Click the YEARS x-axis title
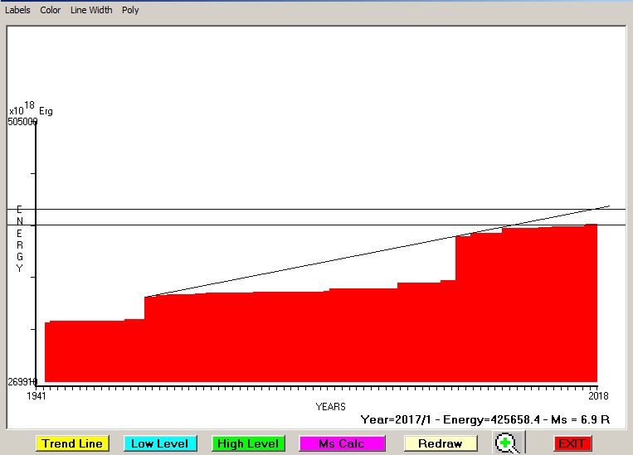633x455 pixels. coord(330,407)
